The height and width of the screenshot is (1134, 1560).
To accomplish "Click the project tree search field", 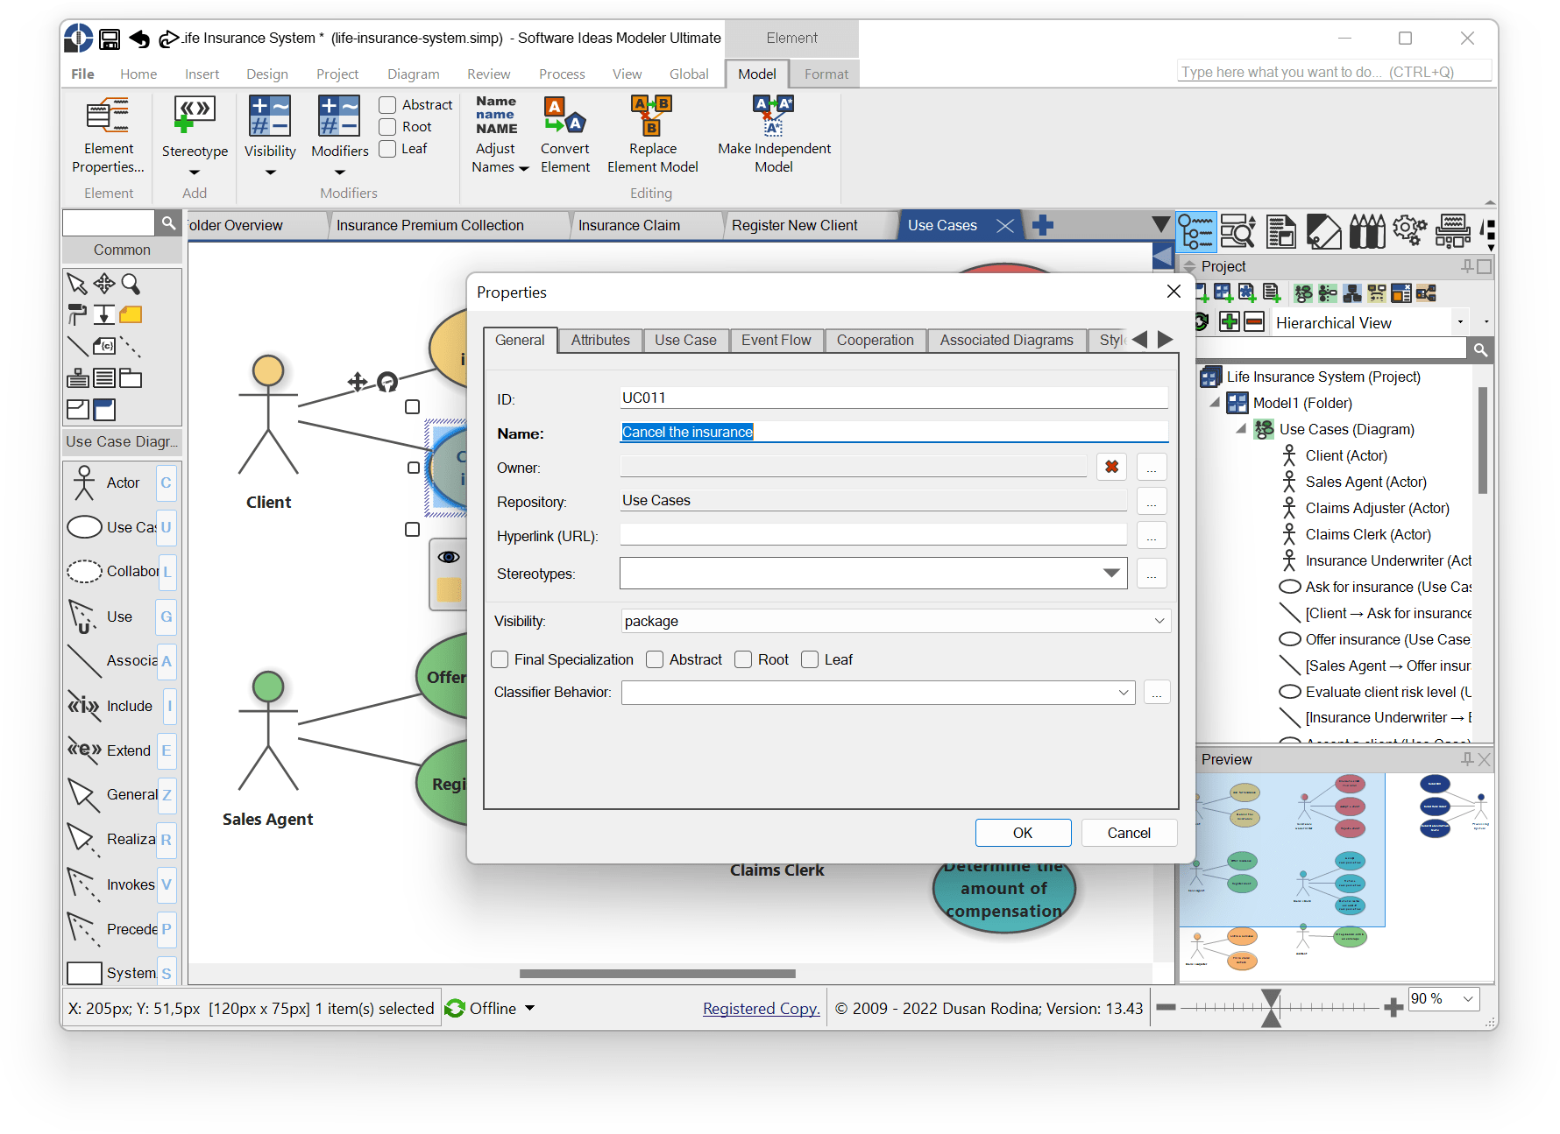I will (1332, 349).
